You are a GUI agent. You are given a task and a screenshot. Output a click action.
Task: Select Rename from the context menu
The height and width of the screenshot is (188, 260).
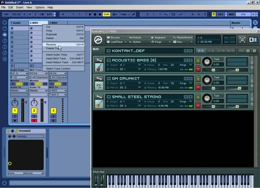[x=51, y=44]
